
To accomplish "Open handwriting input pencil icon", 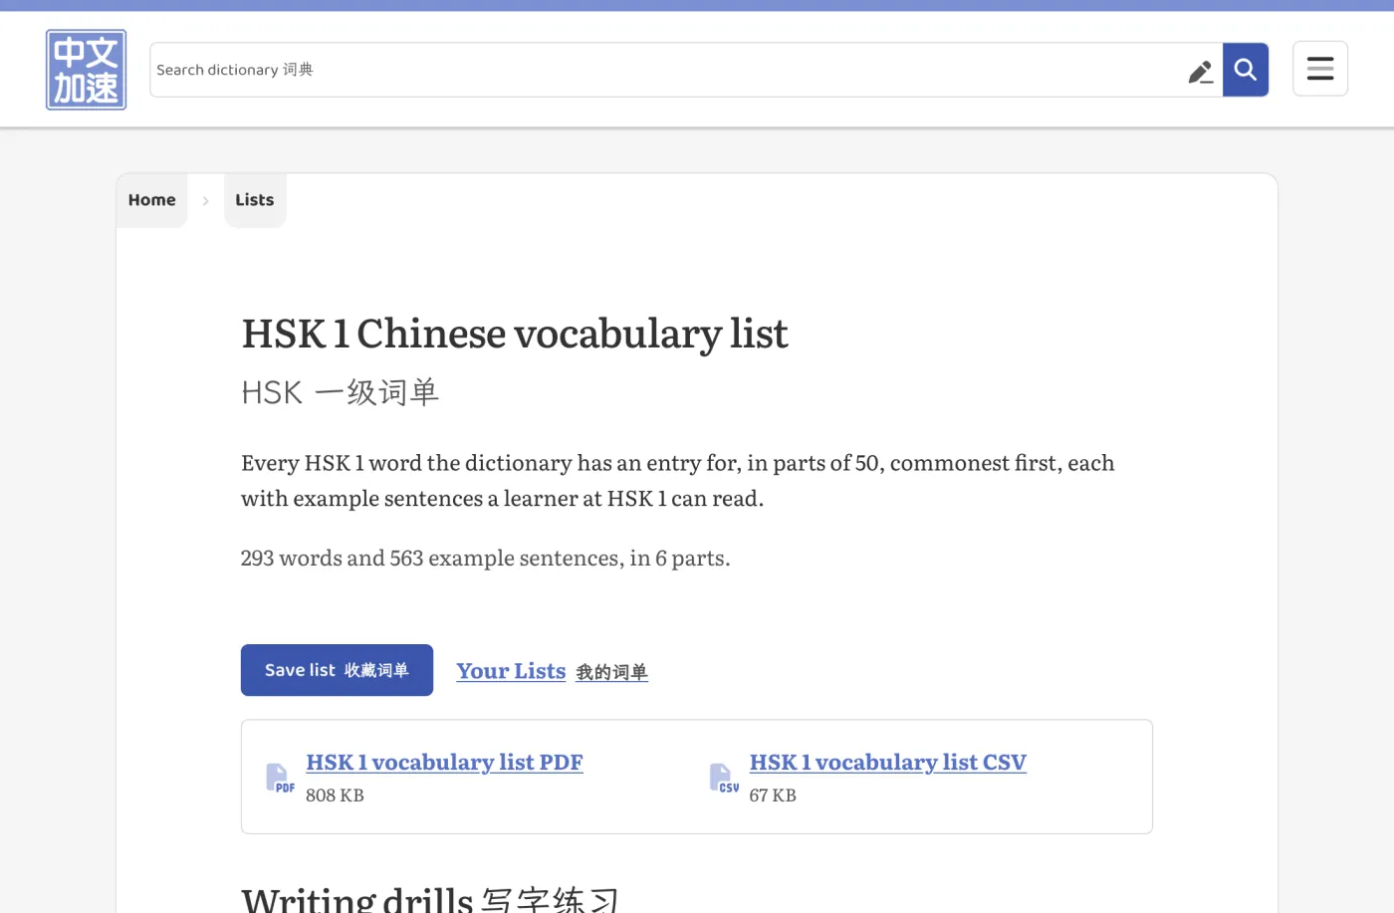I will [1201, 72].
